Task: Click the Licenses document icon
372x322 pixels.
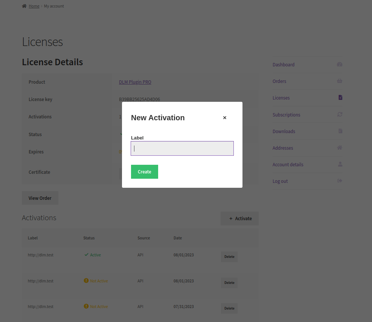Action: [340, 98]
